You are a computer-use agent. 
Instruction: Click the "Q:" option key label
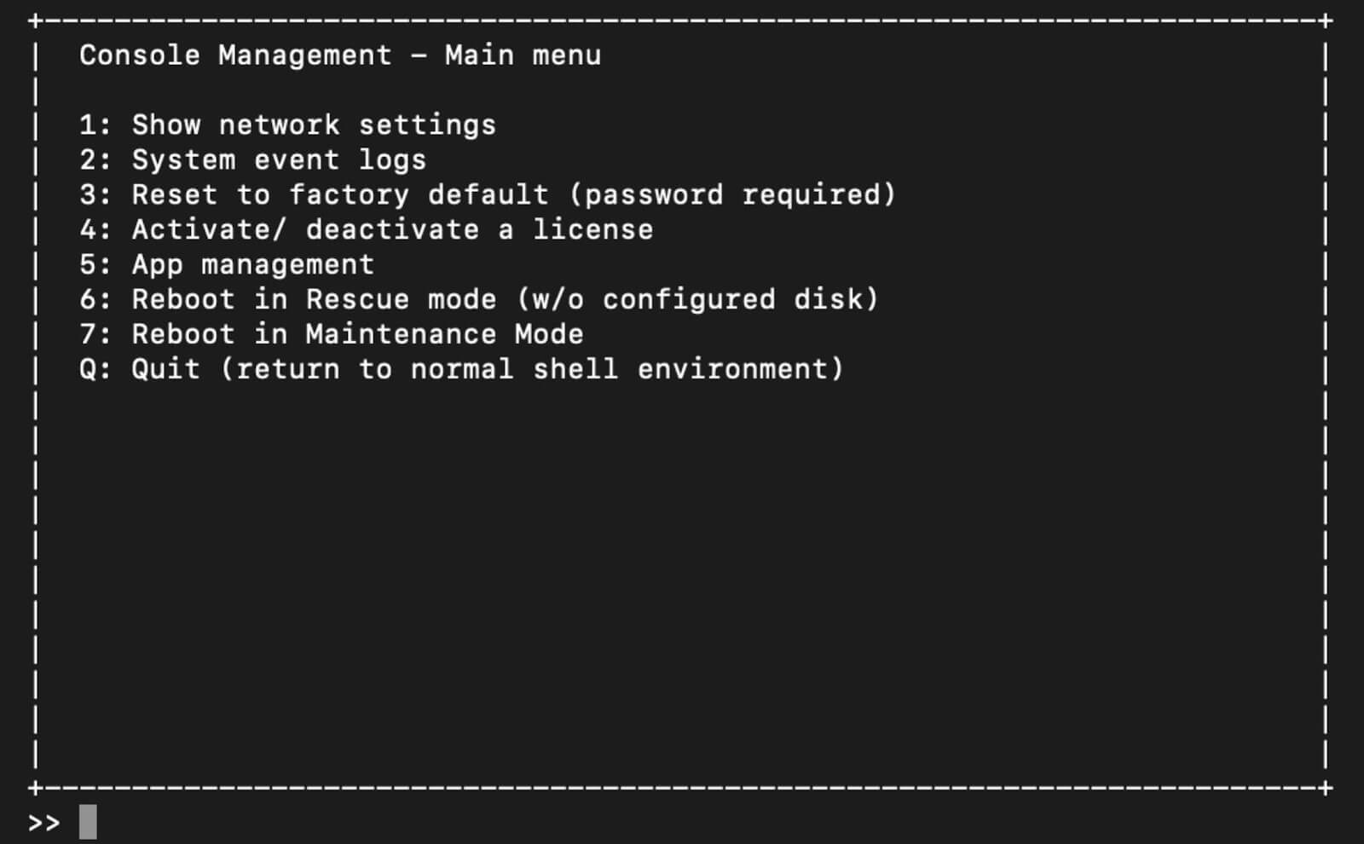95,370
